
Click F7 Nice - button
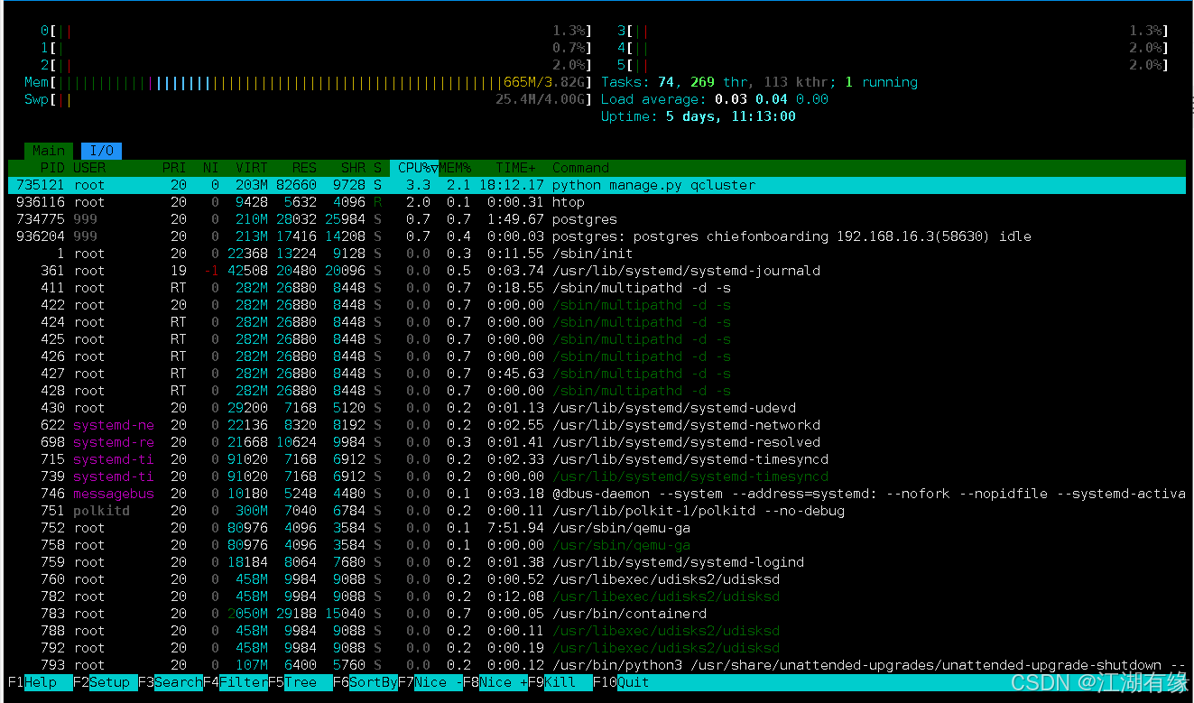(x=430, y=682)
